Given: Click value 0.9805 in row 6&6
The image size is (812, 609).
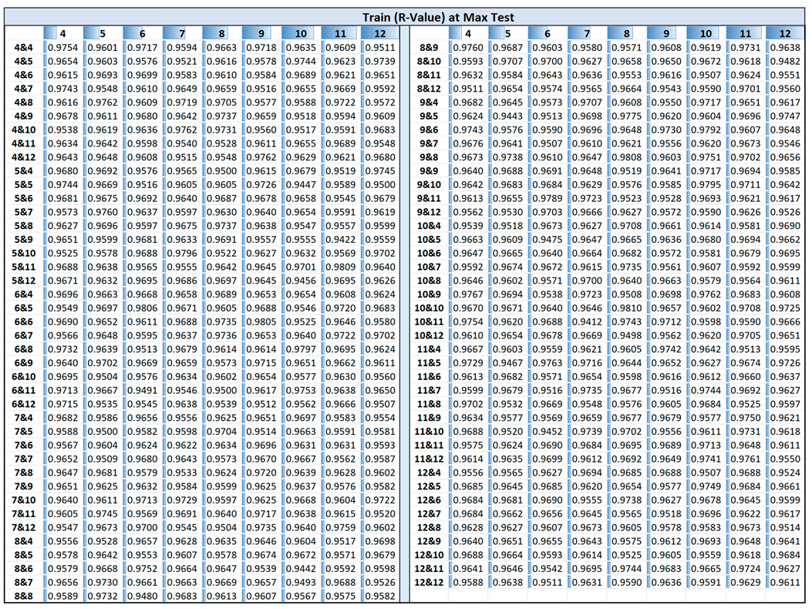Looking at the screenshot, I should point(261,322).
